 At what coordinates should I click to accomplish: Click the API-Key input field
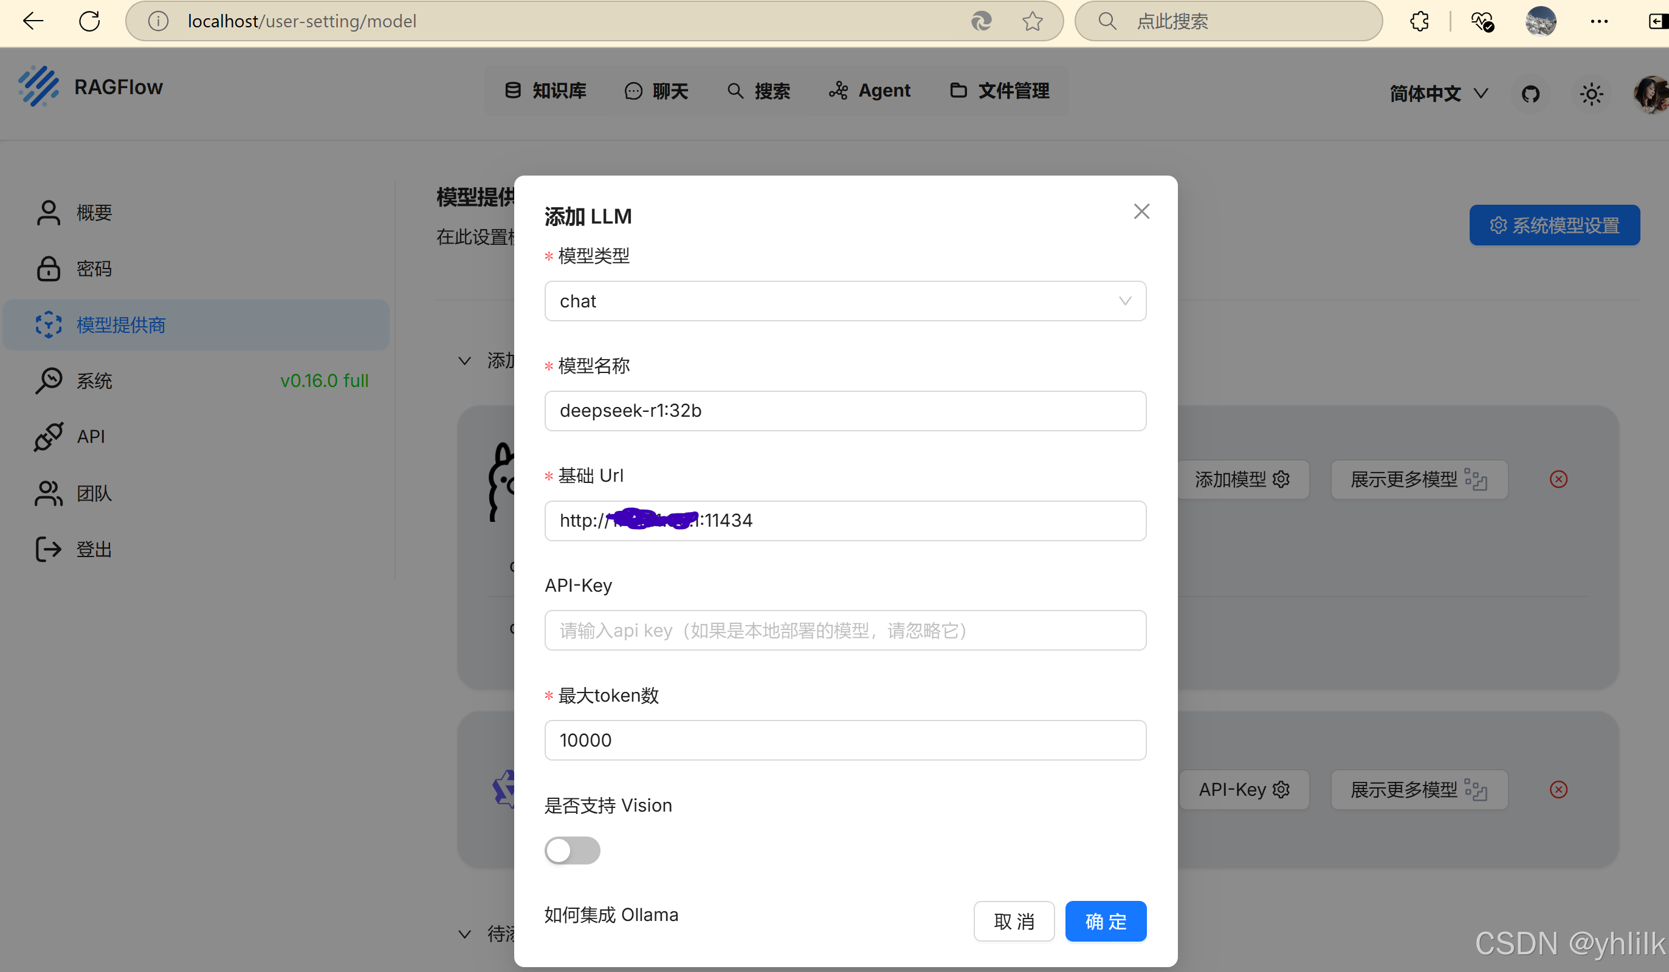point(844,631)
